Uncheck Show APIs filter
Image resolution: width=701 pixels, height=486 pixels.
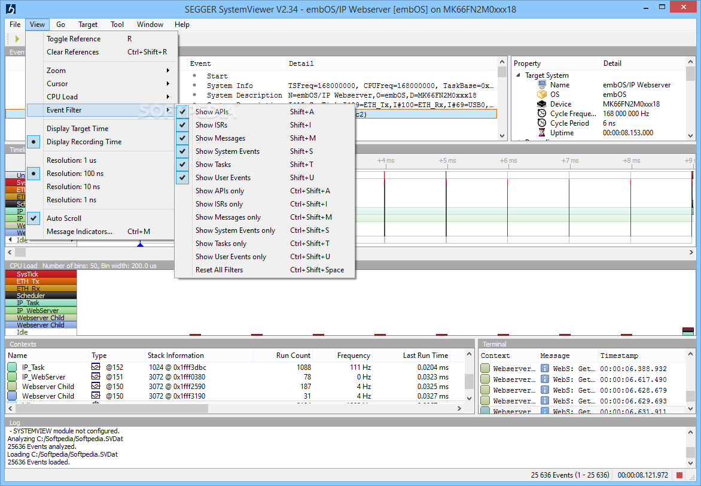182,112
